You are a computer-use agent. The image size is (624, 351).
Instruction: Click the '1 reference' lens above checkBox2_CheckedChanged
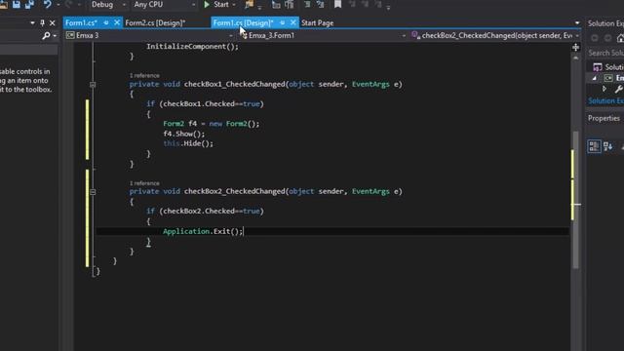point(144,183)
